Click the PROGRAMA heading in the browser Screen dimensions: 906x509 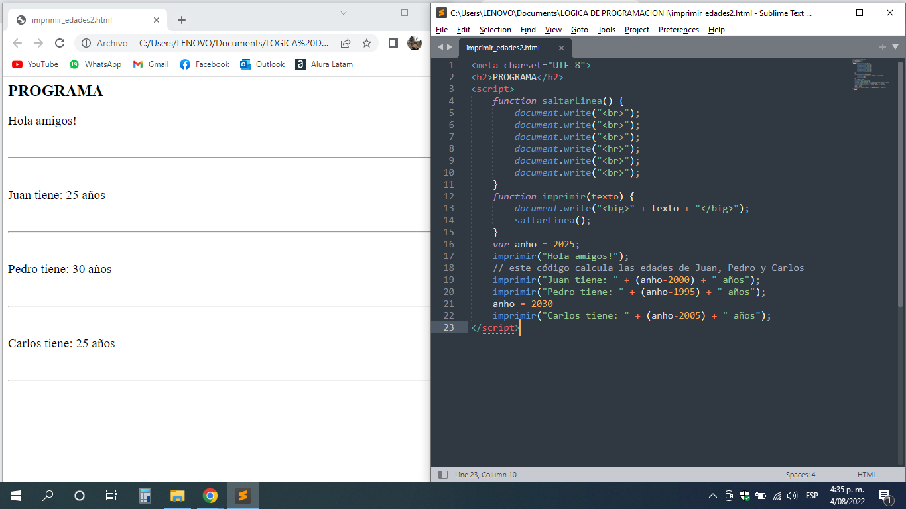point(56,91)
